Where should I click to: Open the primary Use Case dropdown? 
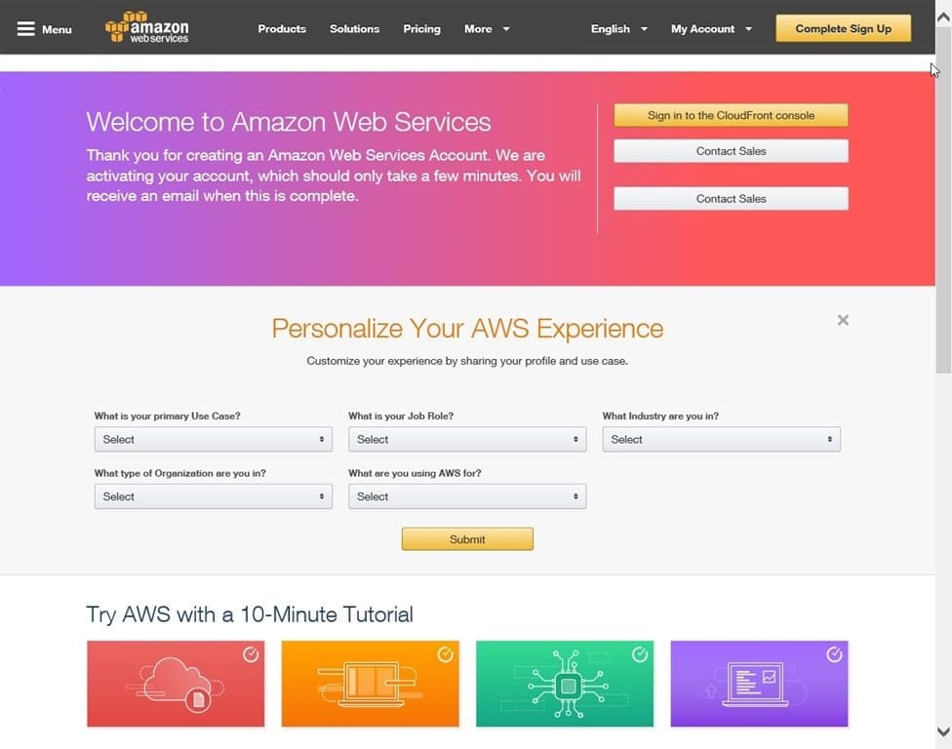pyautogui.click(x=213, y=440)
